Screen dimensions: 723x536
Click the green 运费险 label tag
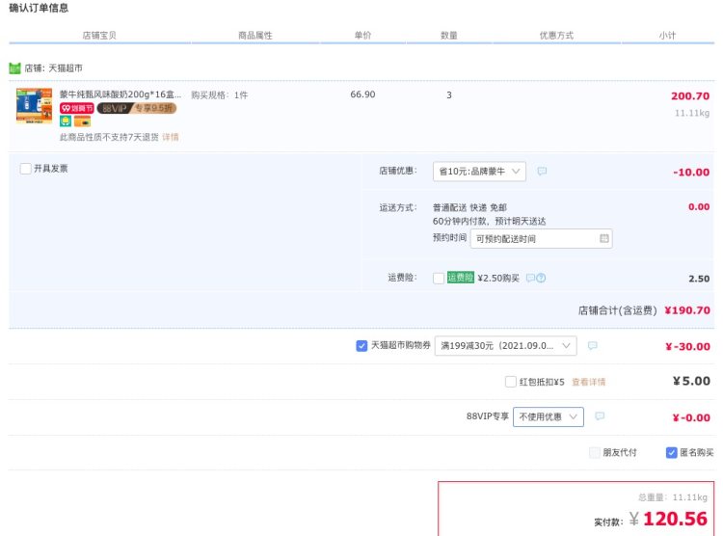461,278
